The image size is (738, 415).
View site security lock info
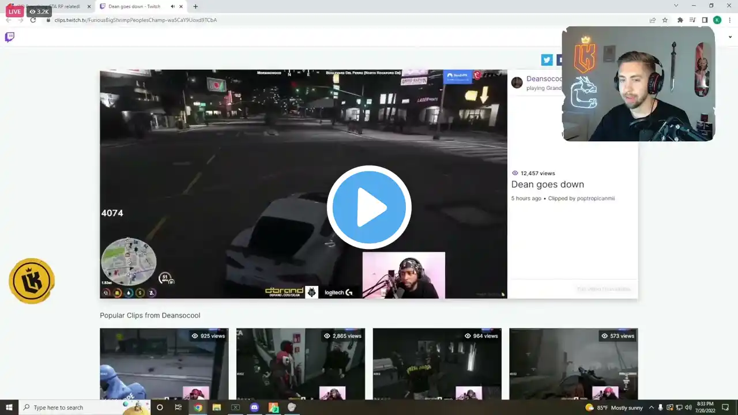[x=48, y=20]
